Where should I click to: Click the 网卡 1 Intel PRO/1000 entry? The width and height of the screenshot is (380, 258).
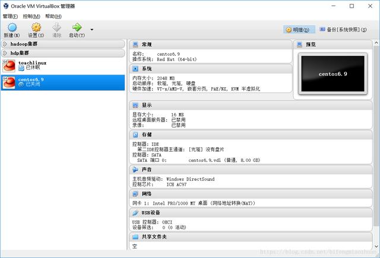(194, 203)
